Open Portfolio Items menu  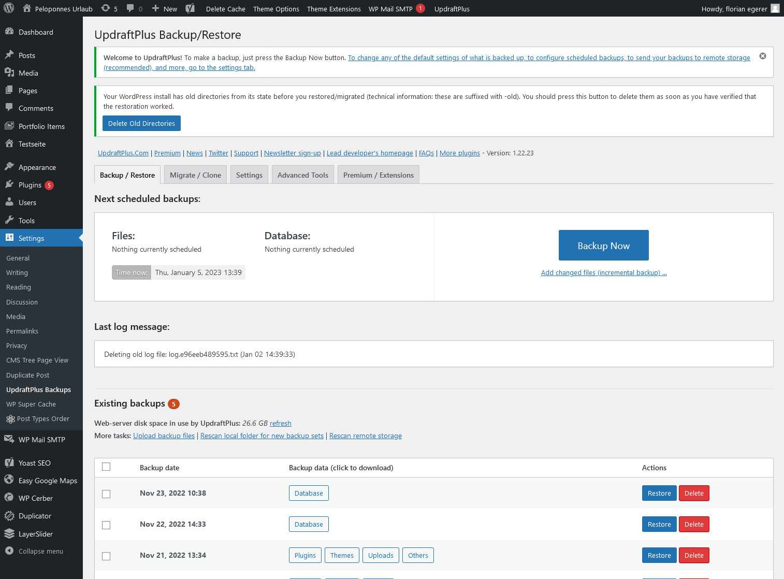tap(41, 126)
